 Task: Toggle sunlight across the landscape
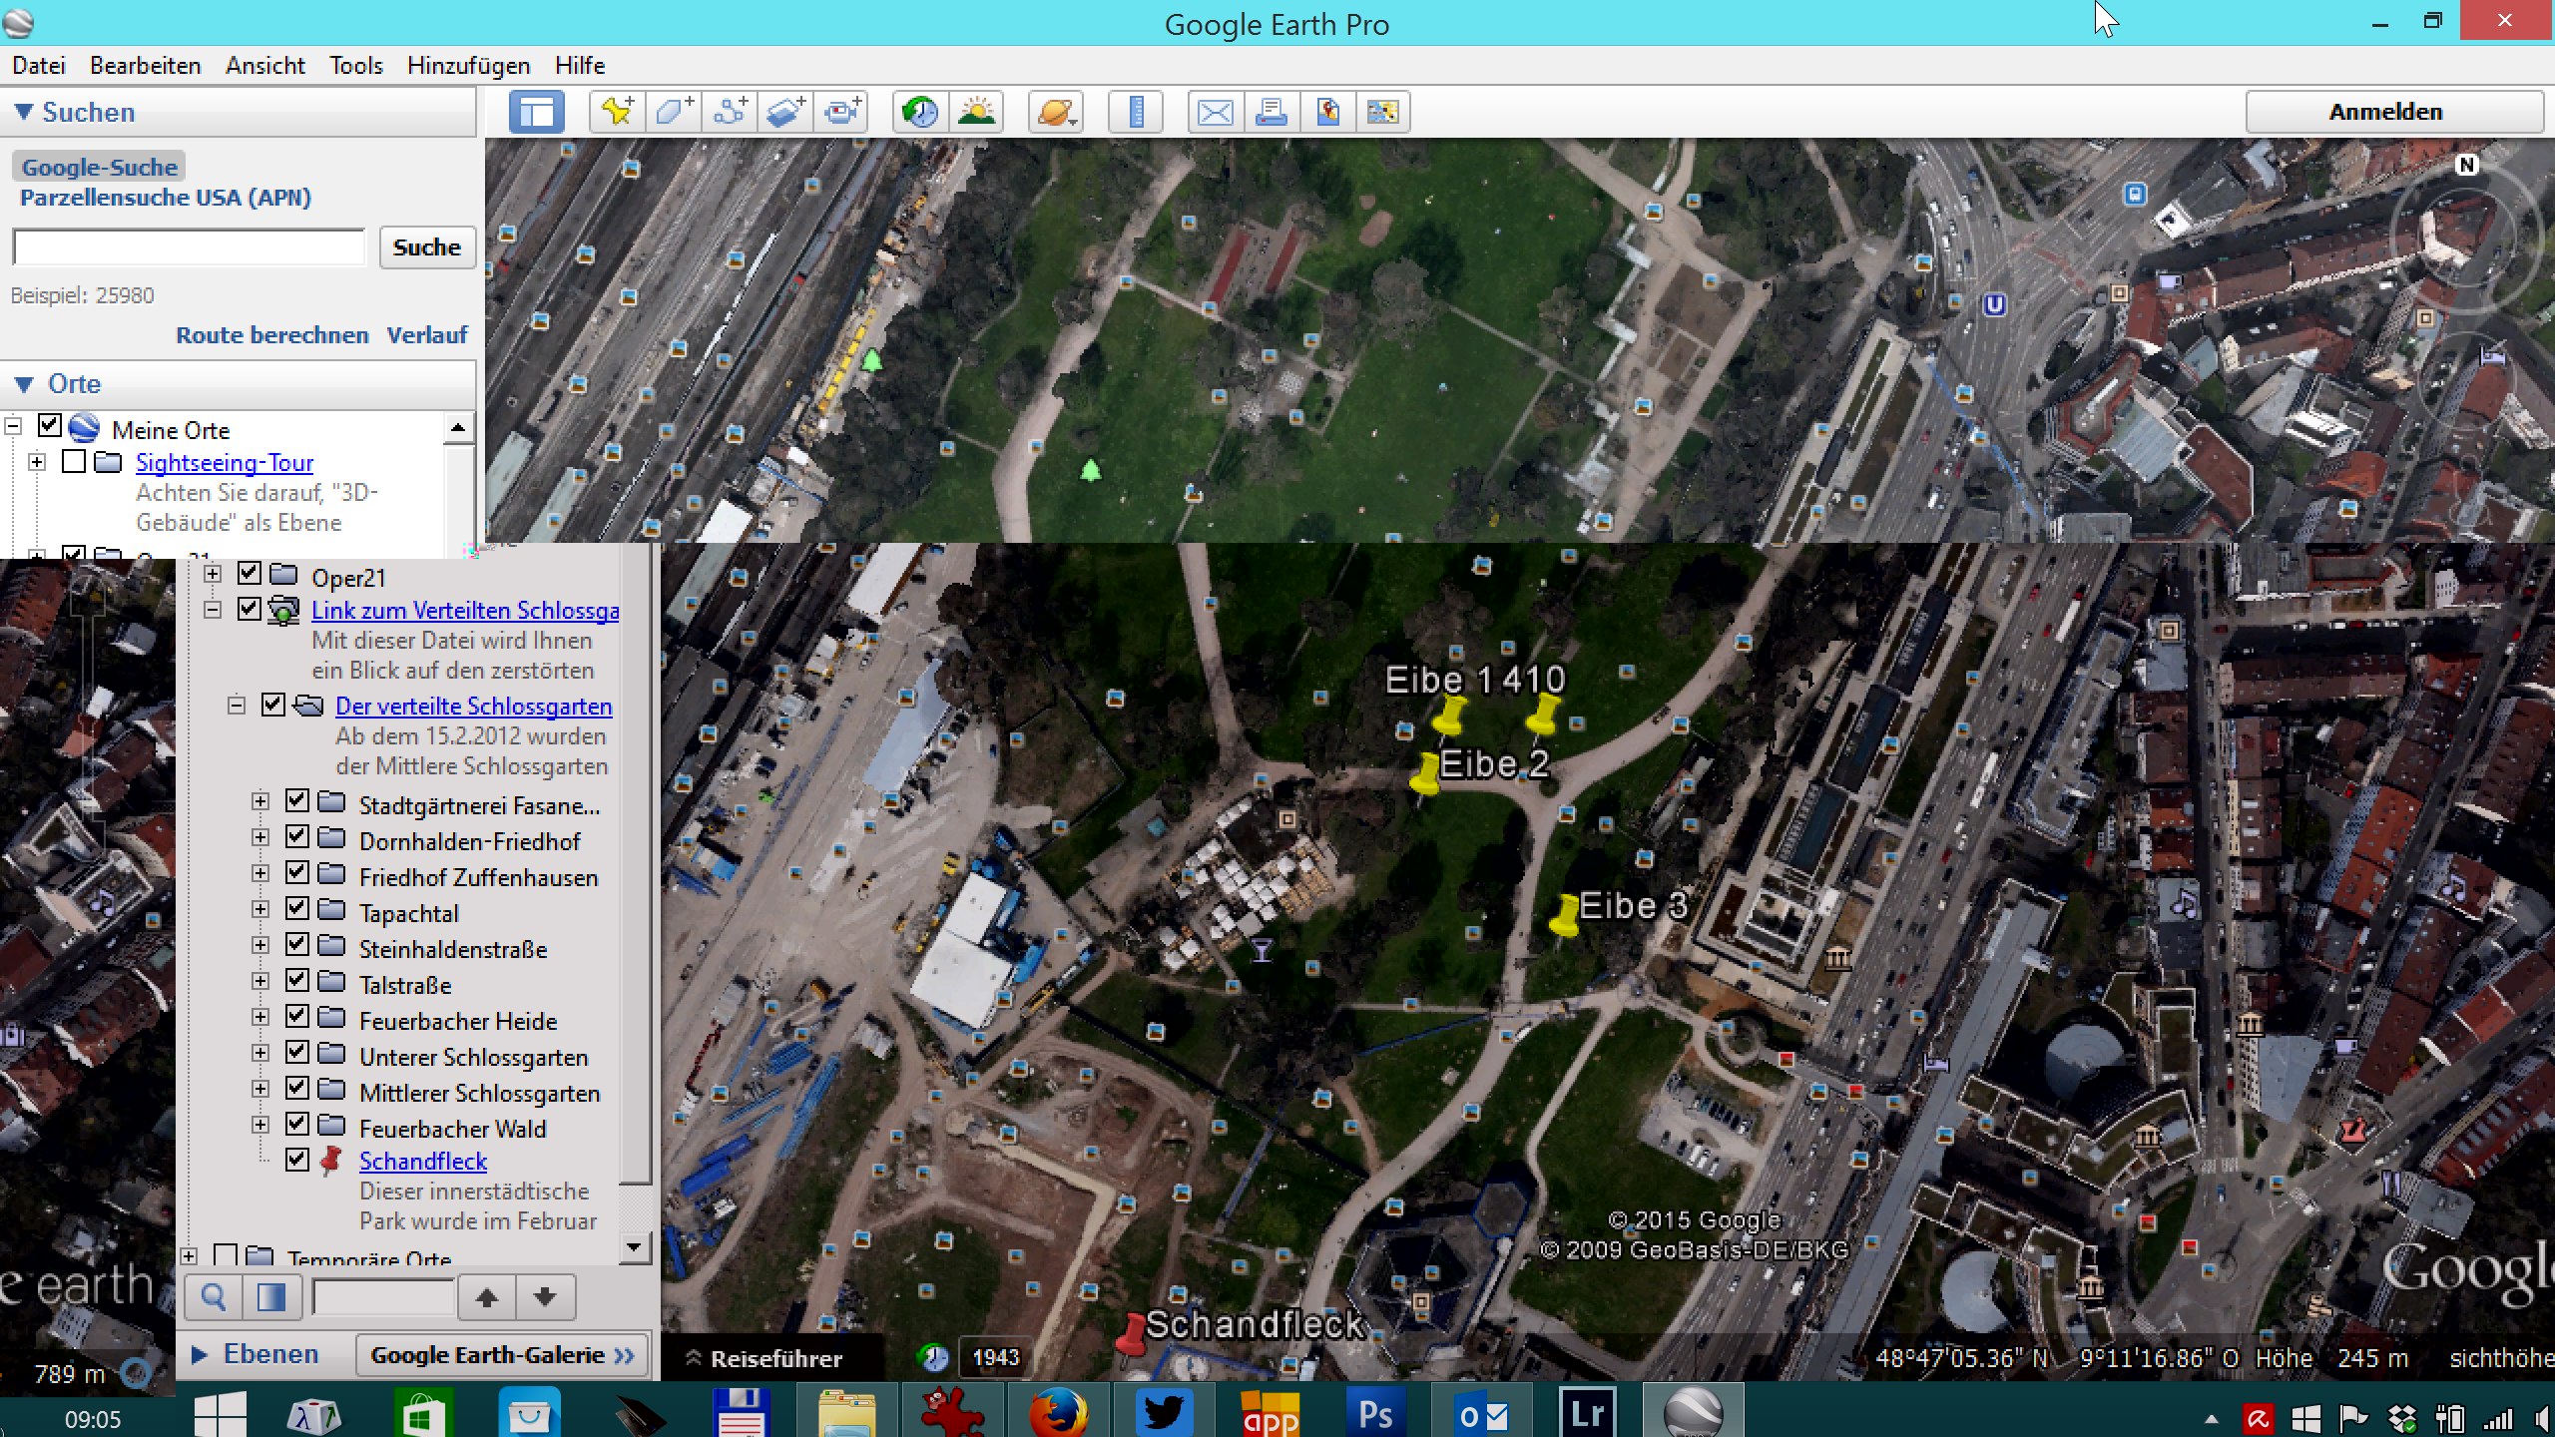pos(975,112)
